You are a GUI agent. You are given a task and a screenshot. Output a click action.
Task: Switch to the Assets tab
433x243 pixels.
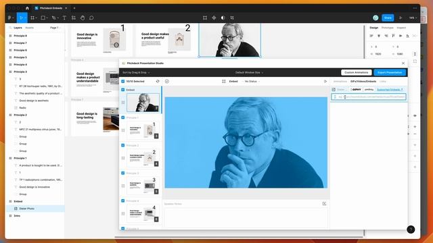(29, 28)
